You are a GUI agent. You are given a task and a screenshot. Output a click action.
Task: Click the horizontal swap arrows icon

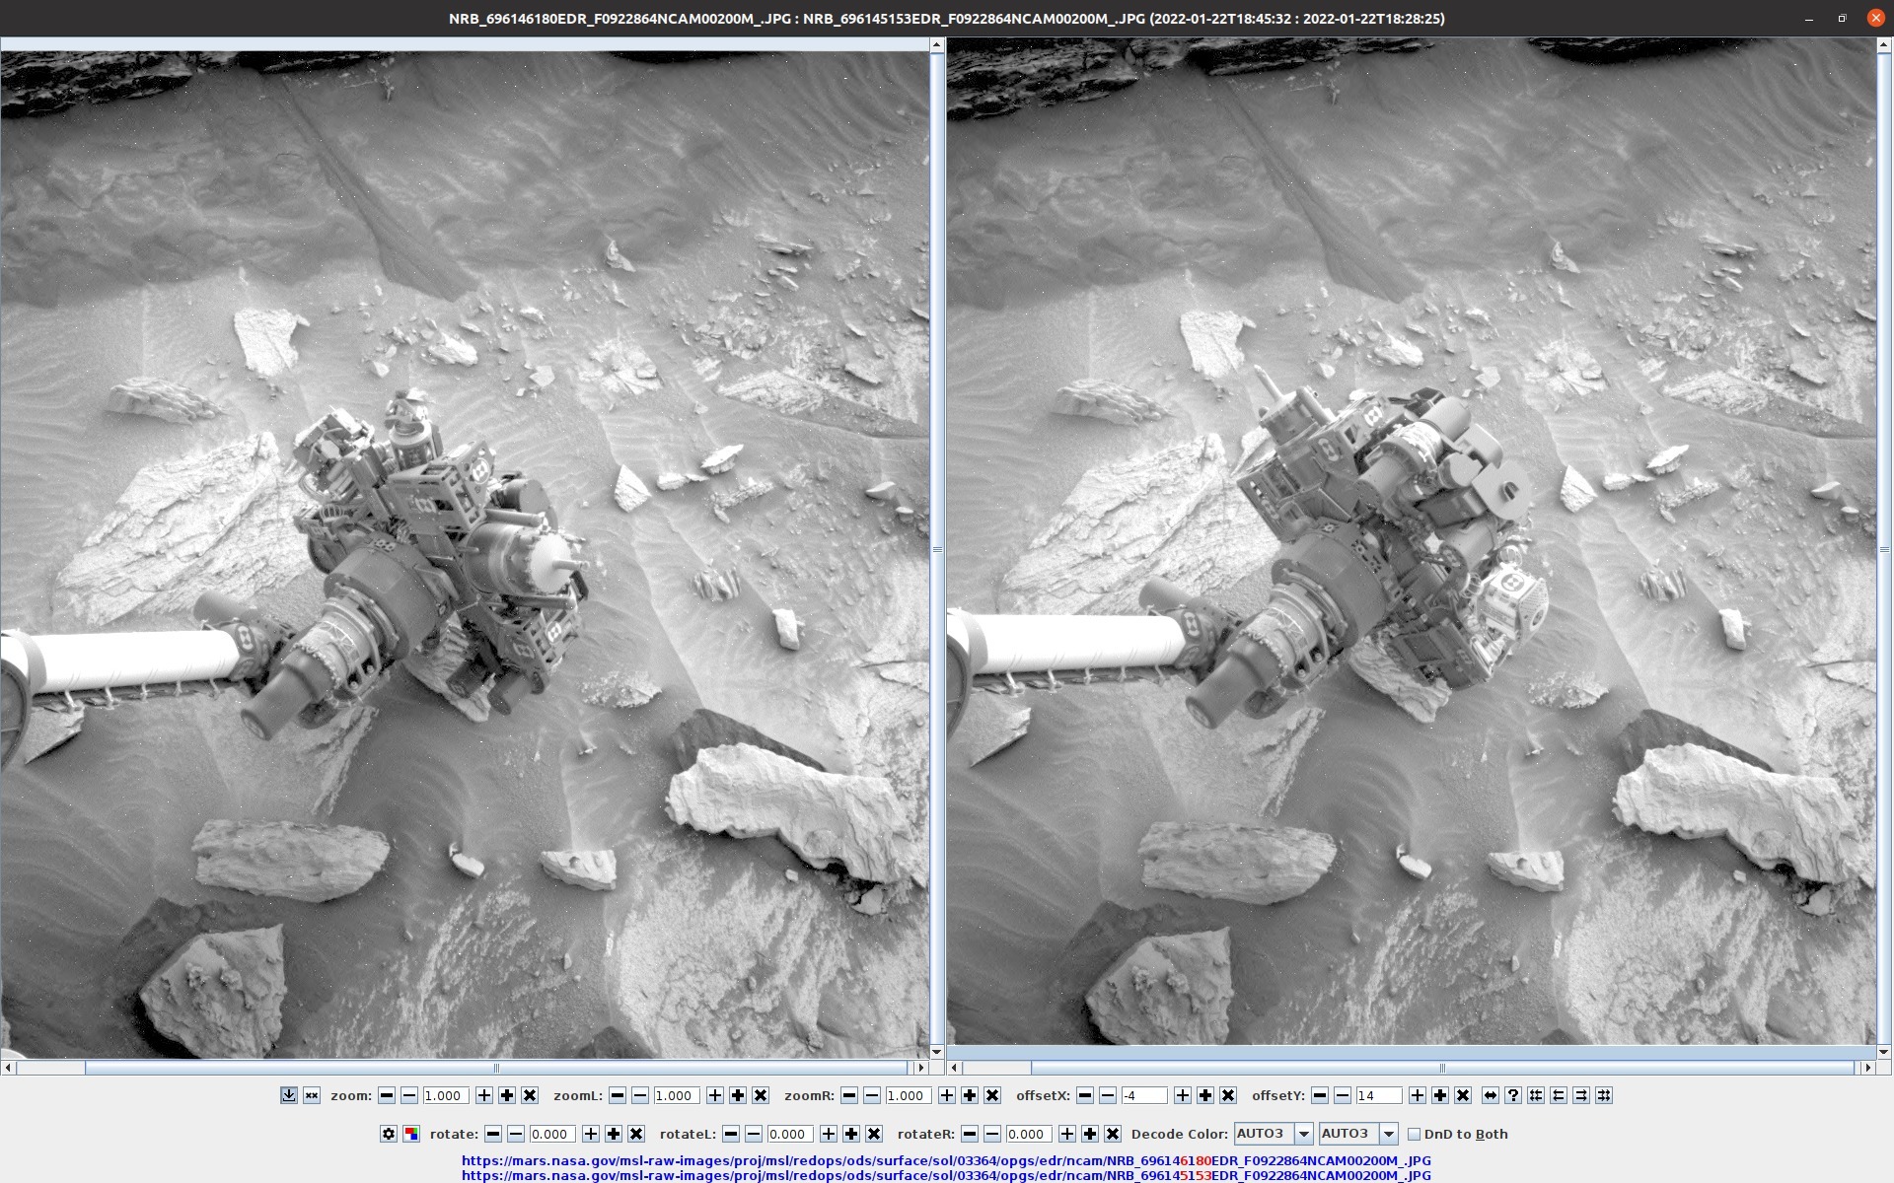[1491, 1095]
